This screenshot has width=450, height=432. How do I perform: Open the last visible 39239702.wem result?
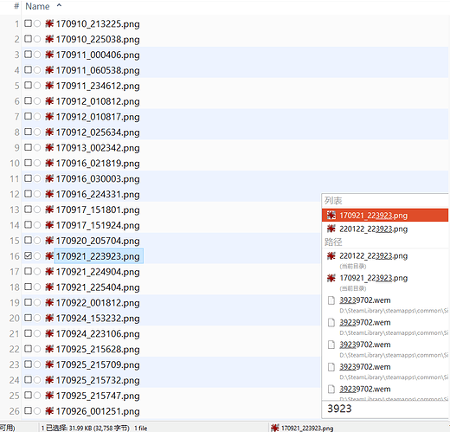(365, 390)
